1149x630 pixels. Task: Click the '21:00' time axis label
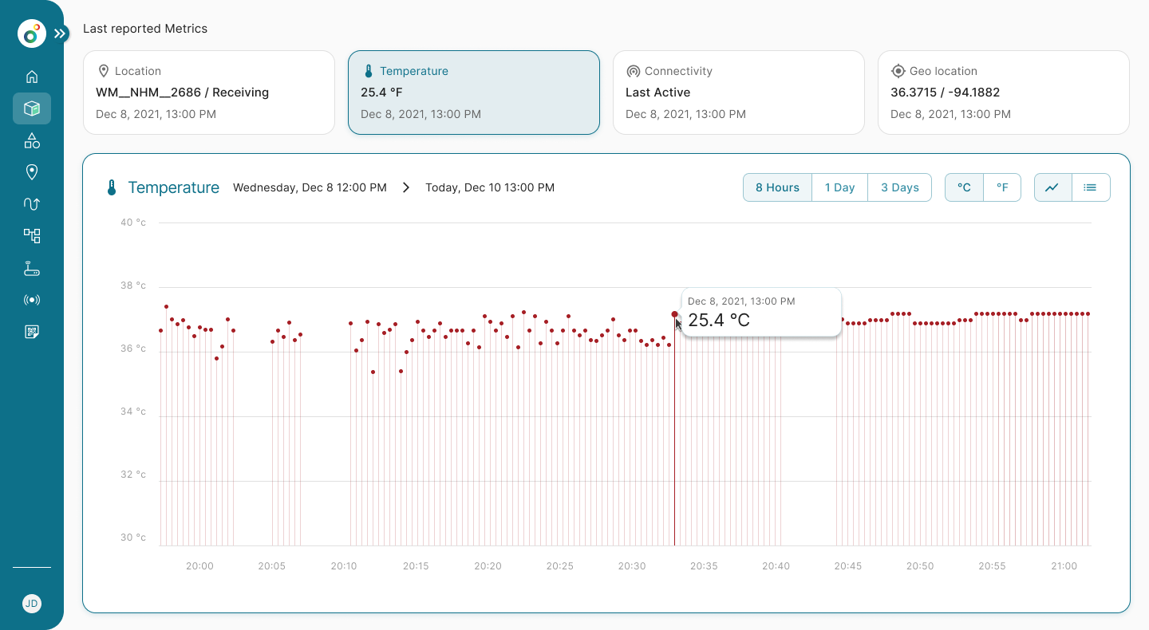[1064, 566]
